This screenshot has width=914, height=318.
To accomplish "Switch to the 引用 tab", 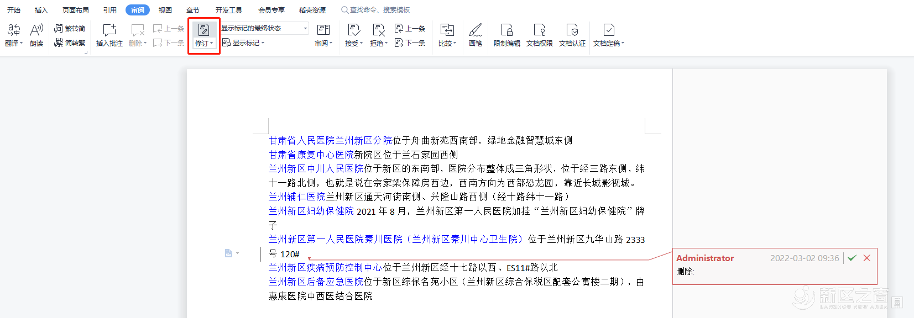I will click(110, 10).
